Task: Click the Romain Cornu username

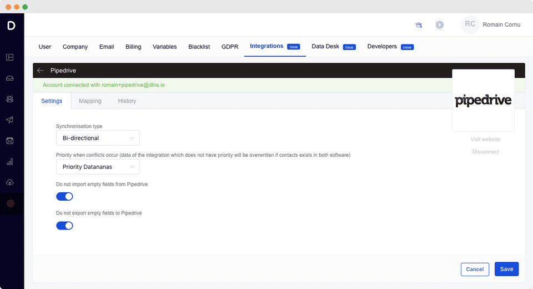Action: pos(501,24)
